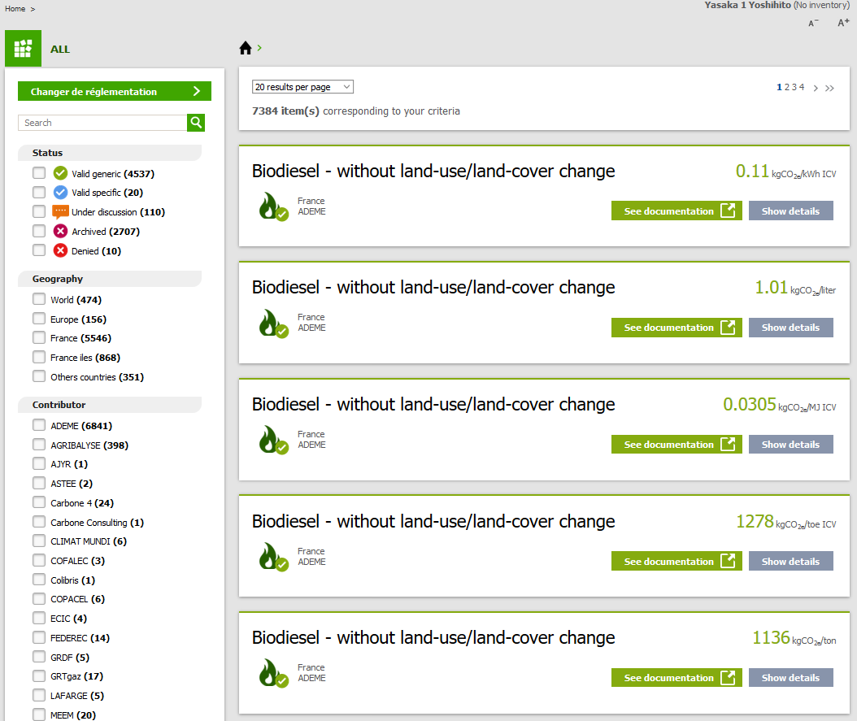Tick the World geography checkbox
This screenshot has height=721, width=857.
coord(39,299)
